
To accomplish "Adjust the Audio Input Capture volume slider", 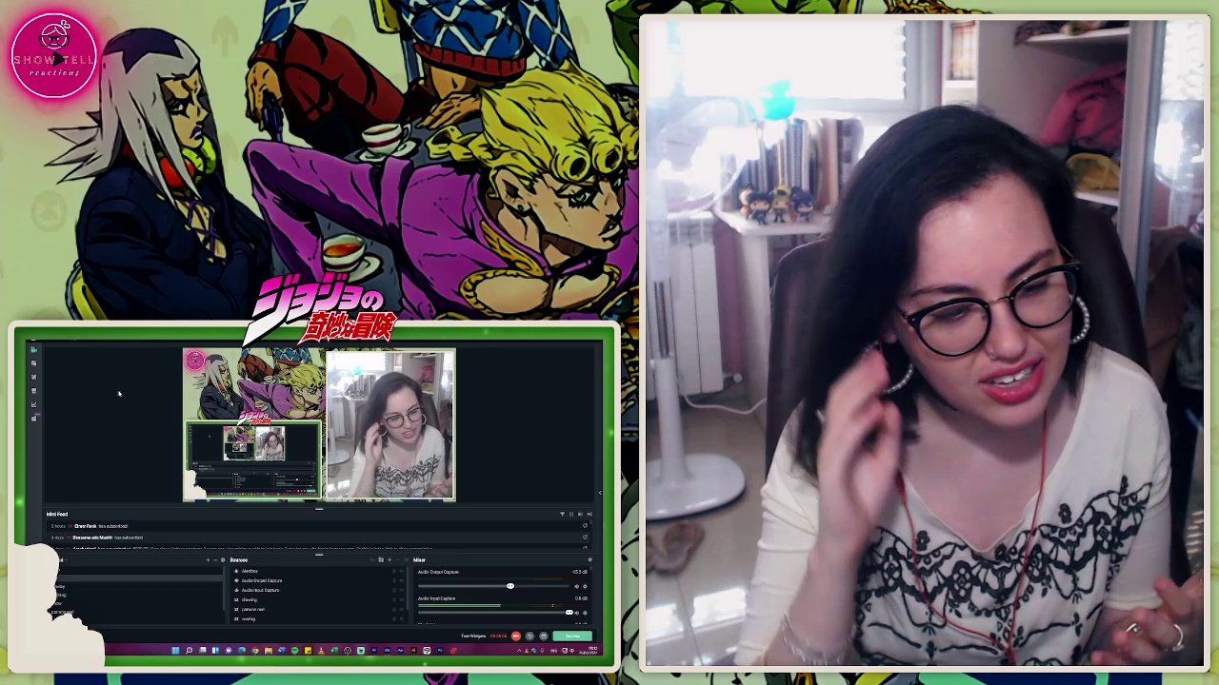I will click(x=569, y=613).
